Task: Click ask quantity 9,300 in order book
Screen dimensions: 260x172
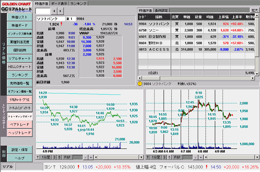Action: point(87,38)
